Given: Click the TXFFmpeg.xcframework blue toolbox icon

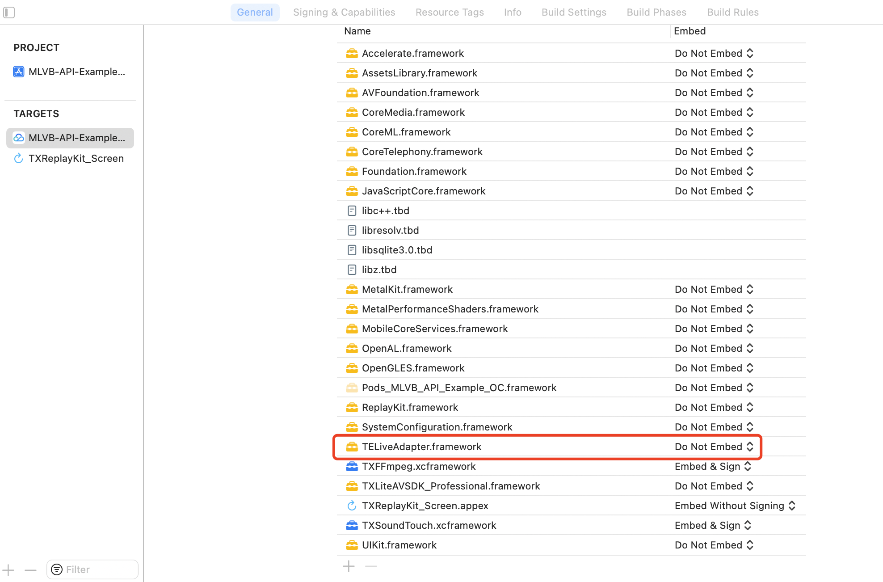Looking at the screenshot, I should pyautogui.click(x=352, y=466).
